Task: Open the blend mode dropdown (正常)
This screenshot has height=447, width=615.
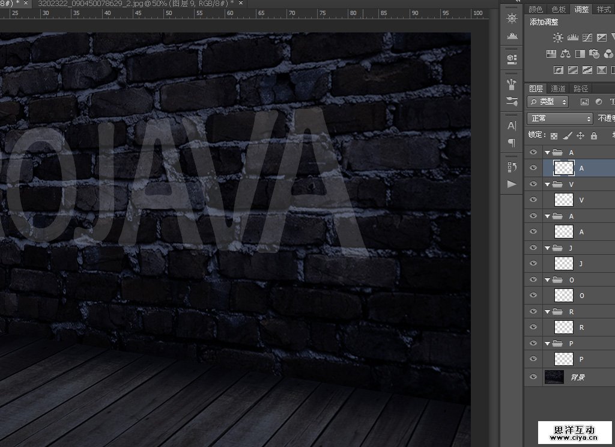Action: pyautogui.click(x=560, y=119)
